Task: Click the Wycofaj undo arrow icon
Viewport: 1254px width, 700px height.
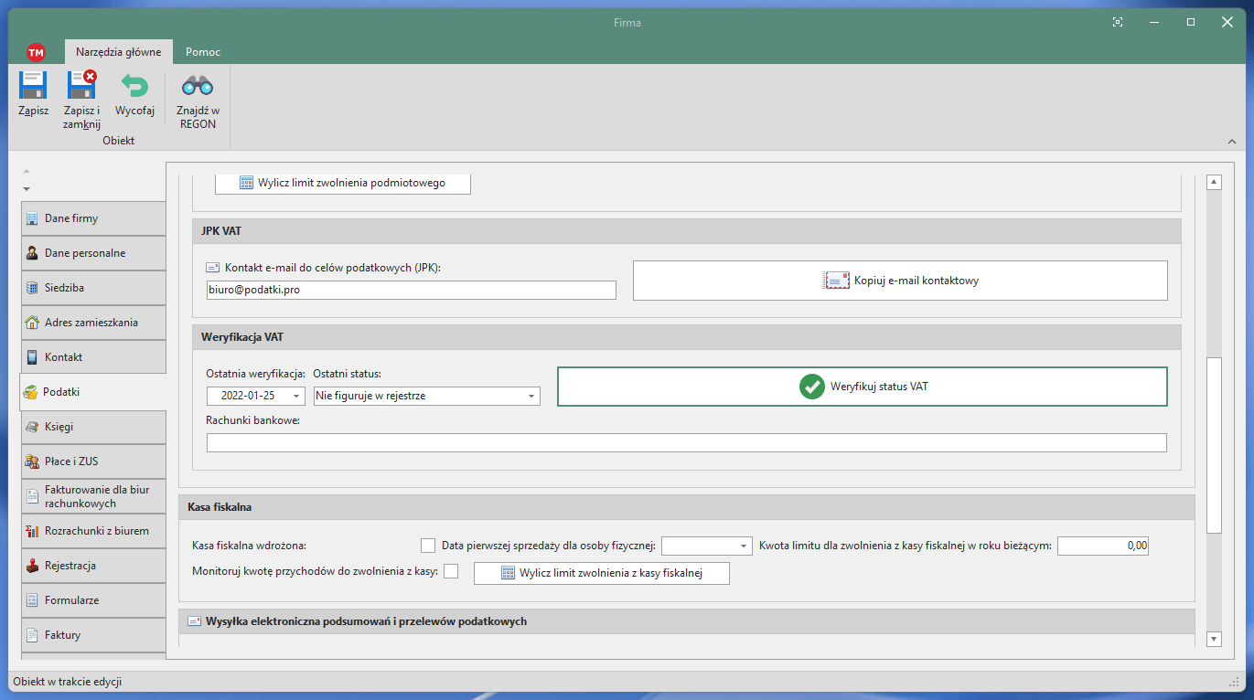Action: pyautogui.click(x=134, y=86)
